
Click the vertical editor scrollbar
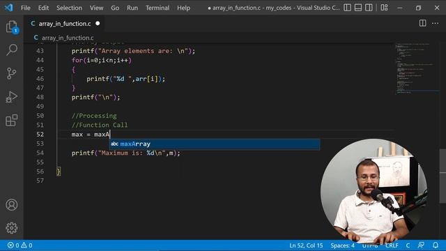(x=443, y=176)
